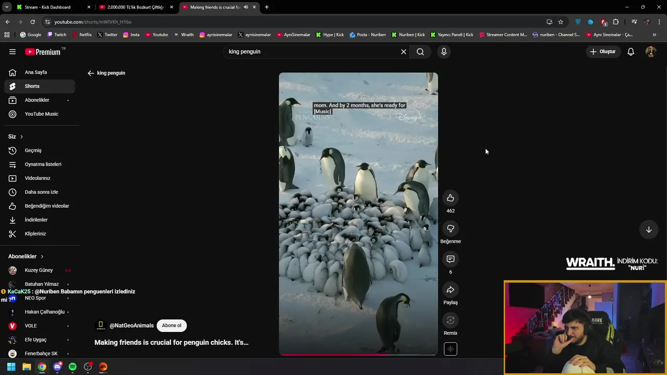Pause the Short by clicking the video
667x375 pixels.
tap(359, 214)
